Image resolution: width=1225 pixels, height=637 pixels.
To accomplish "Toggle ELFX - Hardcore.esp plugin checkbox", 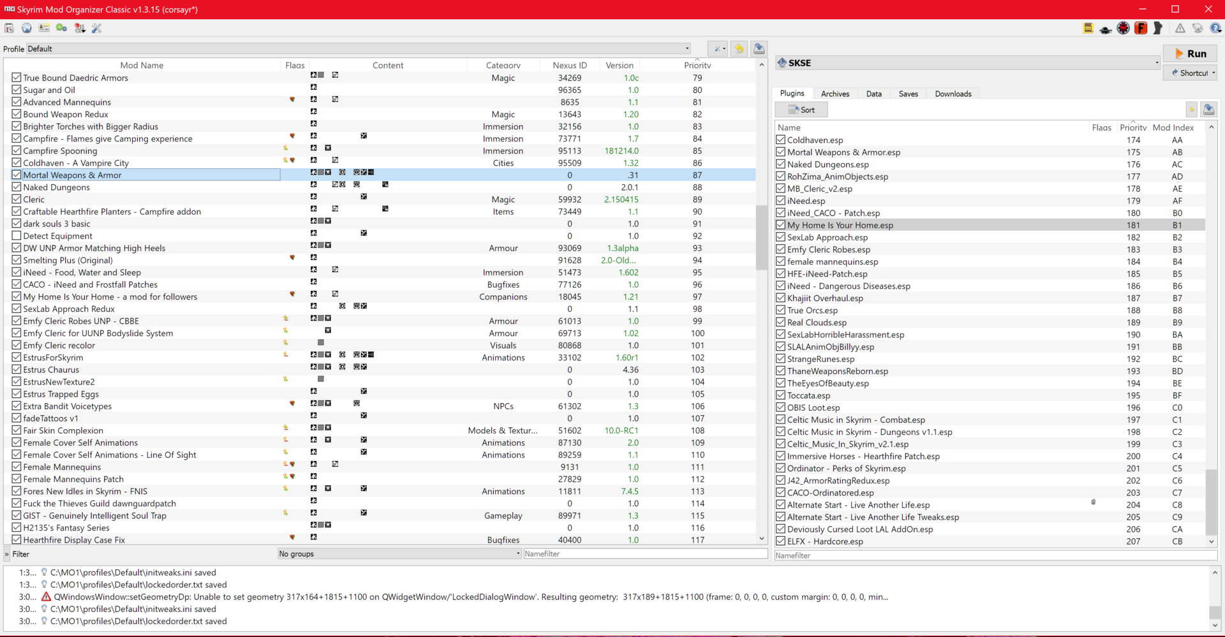I will coord(780,541).
